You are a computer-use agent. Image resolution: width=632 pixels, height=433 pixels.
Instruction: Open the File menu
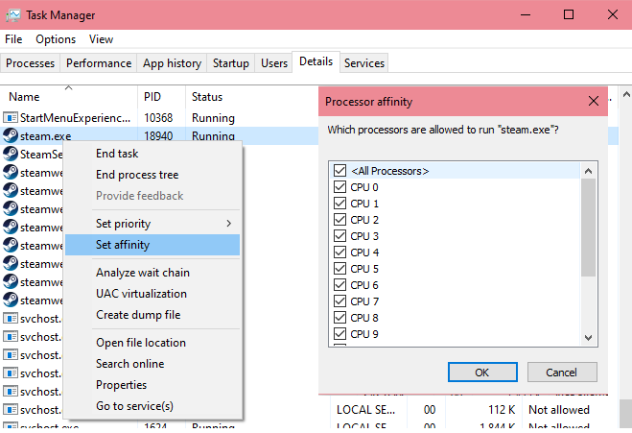click(13, 39)
